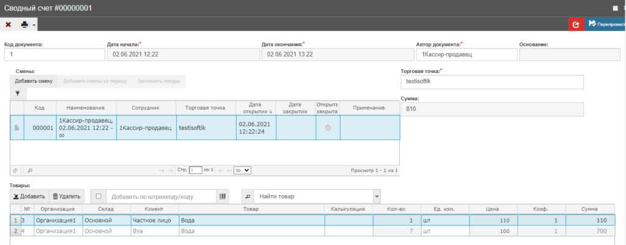Toggle the checkbox beside barcode input

[98, 196]
